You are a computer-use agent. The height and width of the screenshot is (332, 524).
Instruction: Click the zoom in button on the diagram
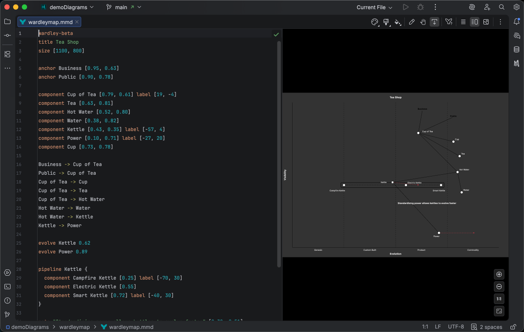click(499, 274)
